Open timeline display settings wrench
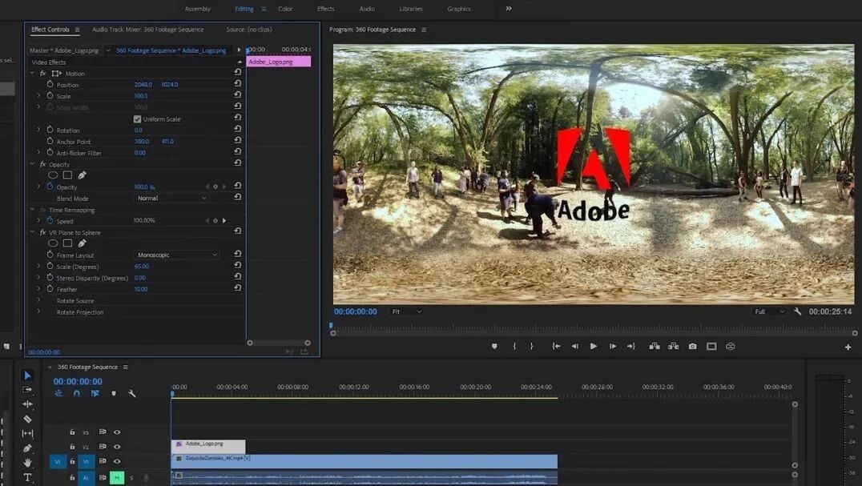Screen dimensions: 862x486 click(132, 394)
